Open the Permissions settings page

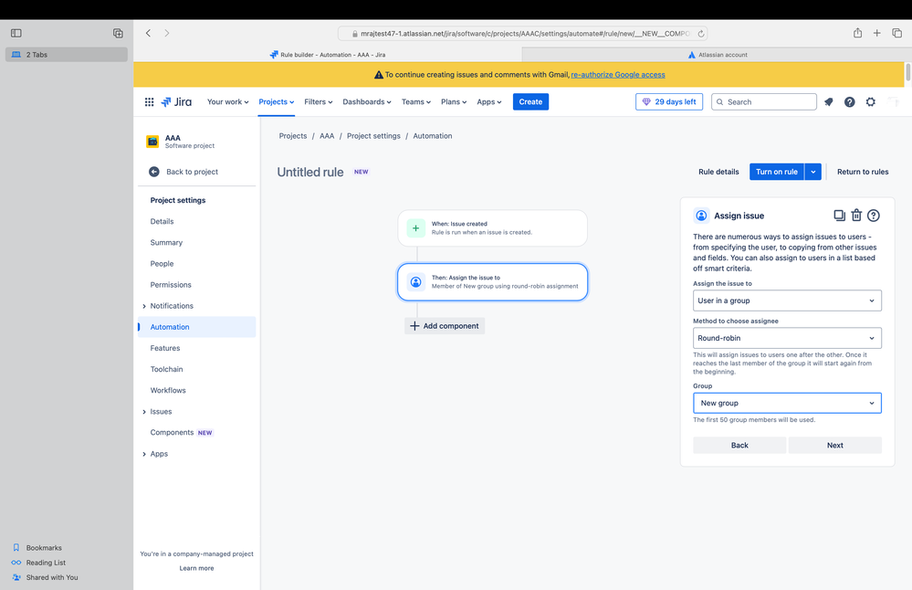[x=171, y=285]
